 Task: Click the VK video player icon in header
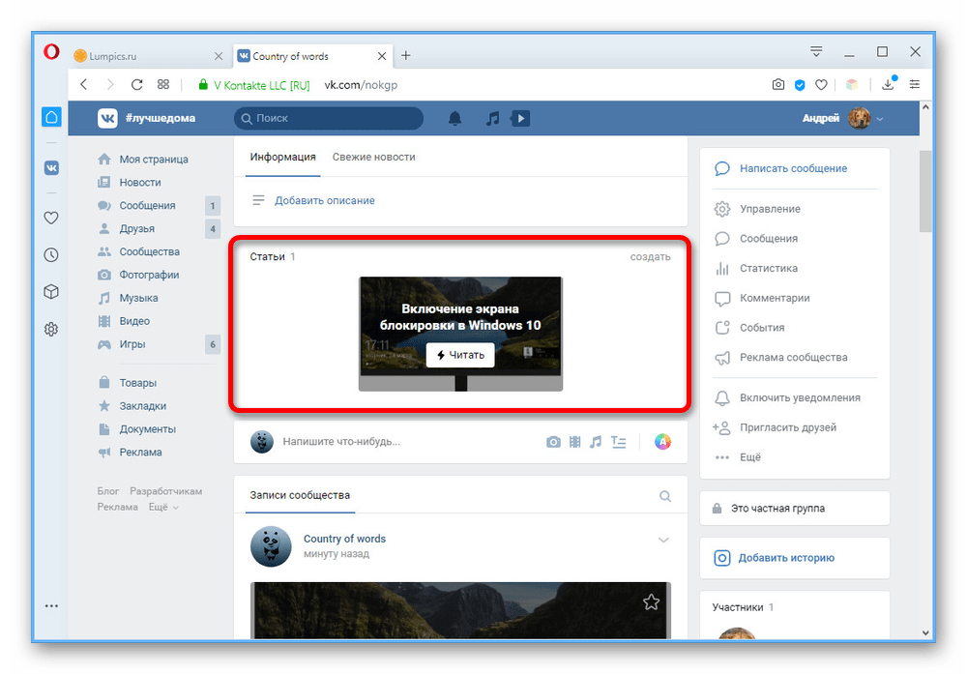tap(520, 118)
